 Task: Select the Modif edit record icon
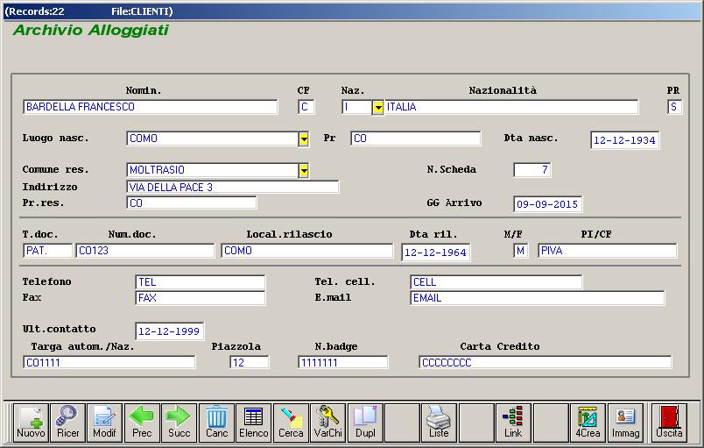pos(104,423)
